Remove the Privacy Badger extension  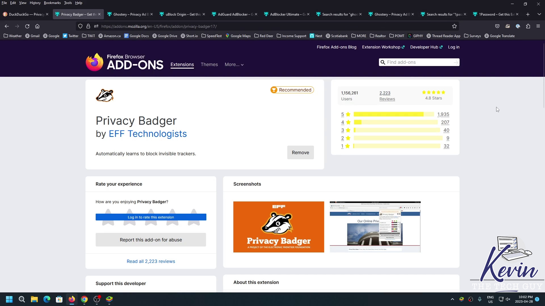click(300, 152)
